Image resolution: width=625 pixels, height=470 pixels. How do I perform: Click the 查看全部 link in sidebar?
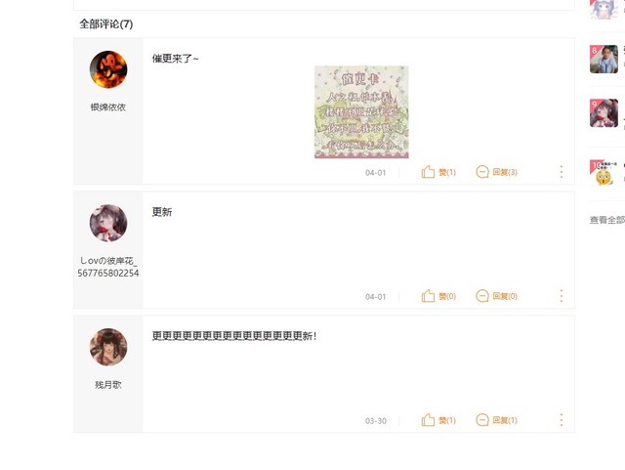pyautogui.click(x=607, y=220)
